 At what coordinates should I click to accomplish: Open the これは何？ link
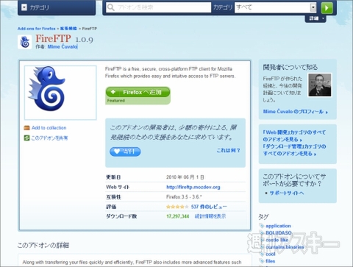229,150
